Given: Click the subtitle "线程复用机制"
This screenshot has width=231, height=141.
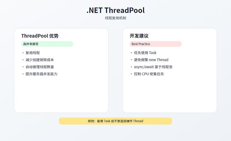Looking at the screenshot, I should (115, 18).
